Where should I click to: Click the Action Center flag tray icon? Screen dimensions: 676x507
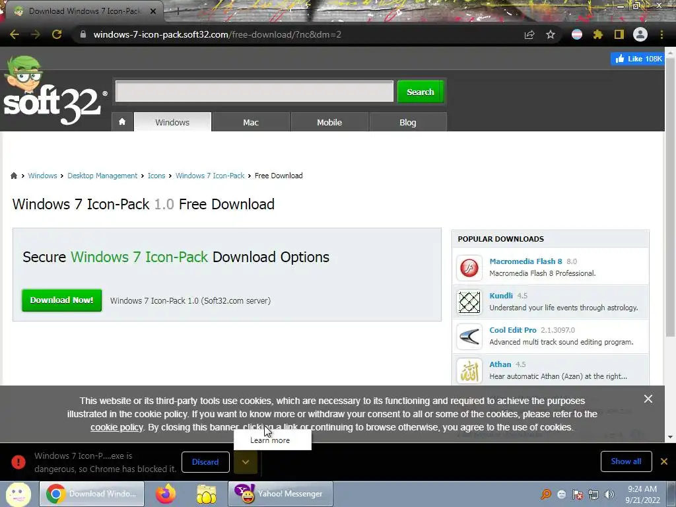coord(577,494)
